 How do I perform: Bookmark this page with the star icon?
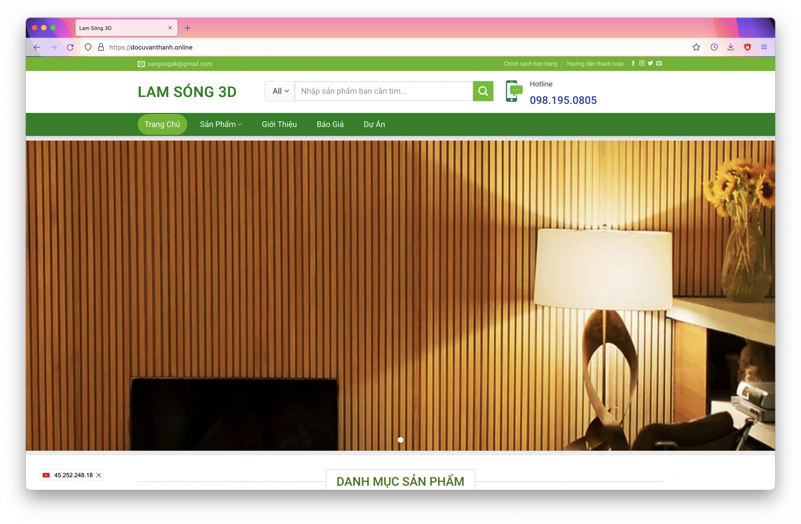(x=696, y=47)
